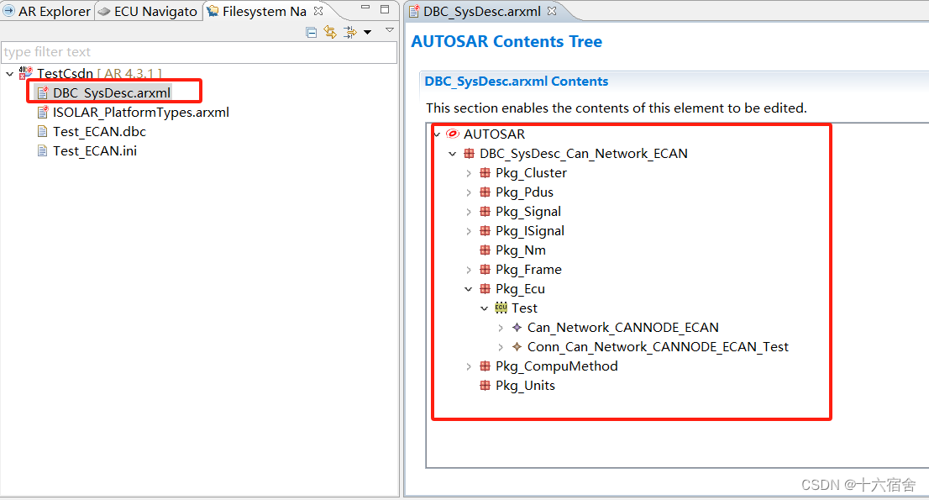Open the View Menu triangle
The image size is (929, 500).
(389, 29)
